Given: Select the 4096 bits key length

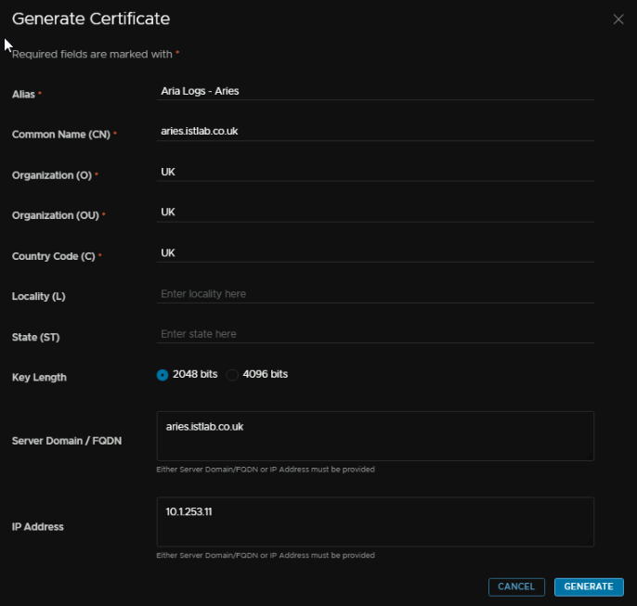Looking at the screenshot, I should (x=232, y=375).
